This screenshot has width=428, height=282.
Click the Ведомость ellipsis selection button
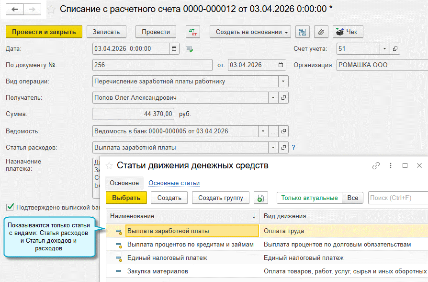coord(273,131)
